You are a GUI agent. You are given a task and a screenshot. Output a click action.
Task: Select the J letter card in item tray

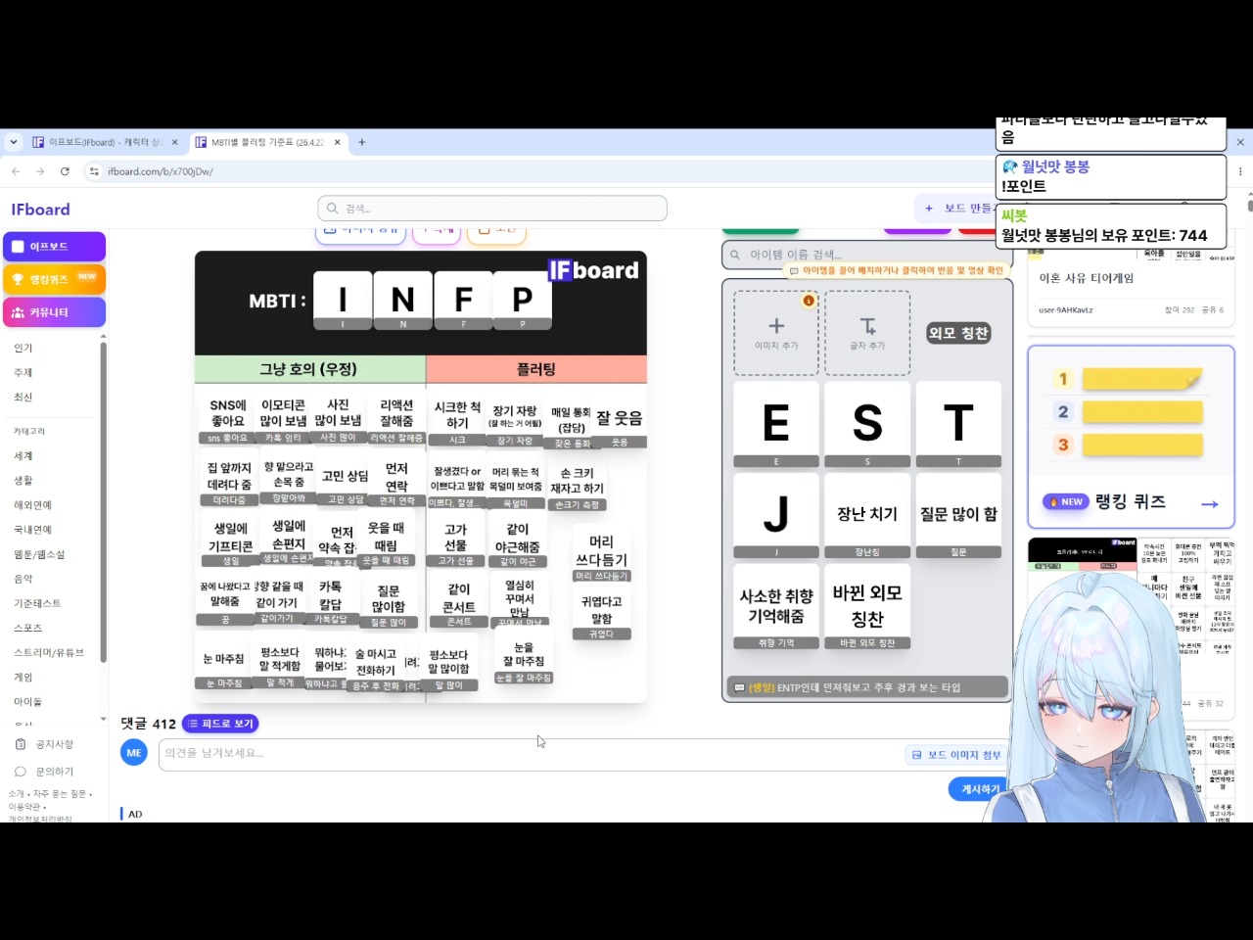[776, 516]
